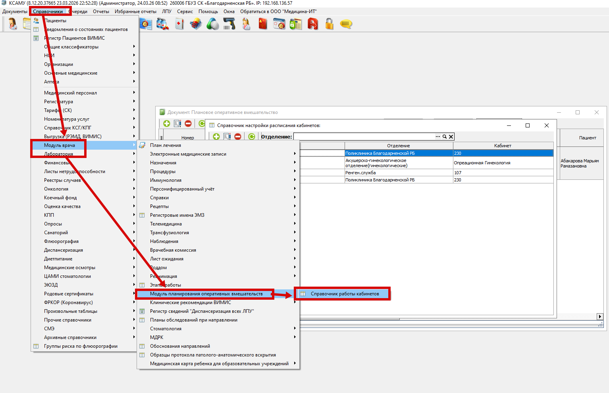
Task: Delete record using red minus in cabinet dialog
Action: coord(238,137)
